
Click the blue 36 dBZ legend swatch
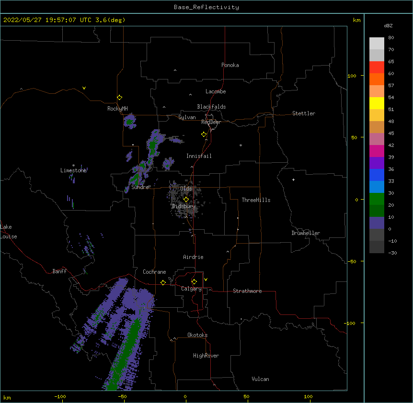(x=377, y=175)
